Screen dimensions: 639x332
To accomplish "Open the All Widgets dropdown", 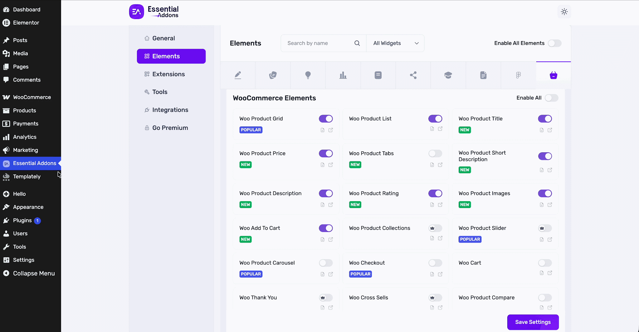I will [395, 43].
